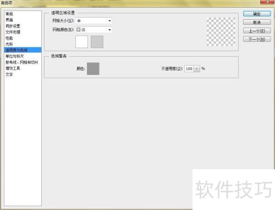
Task: Pick the white grid color swatch
Action: 81,42
